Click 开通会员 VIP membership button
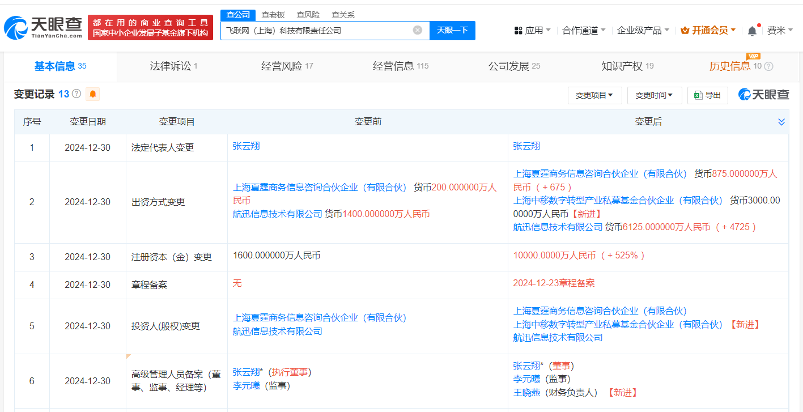Image resolution: width=803 pixels, height=412 pixels. [708, 30]
